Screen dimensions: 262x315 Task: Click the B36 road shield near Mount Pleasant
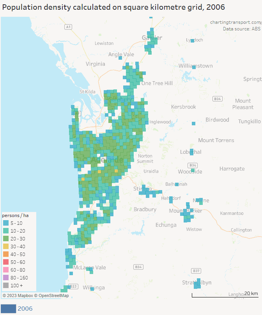tap(218, 99)
